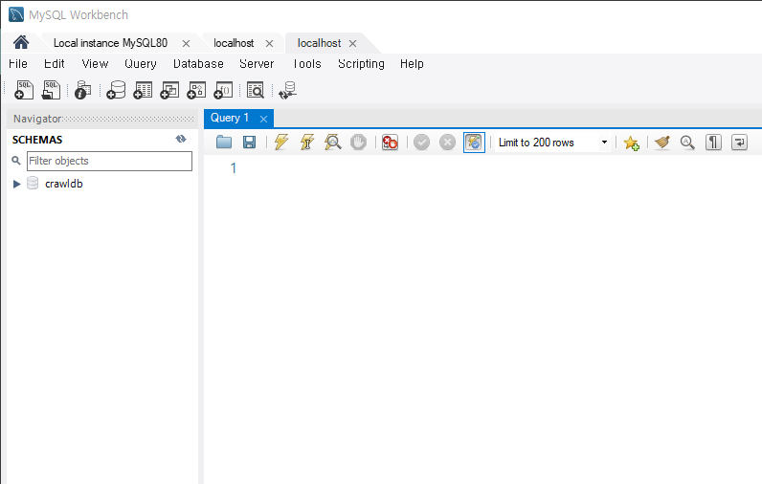Expand the crawldb schema
This screenshot has width=762, height=484.
point(16,184)
